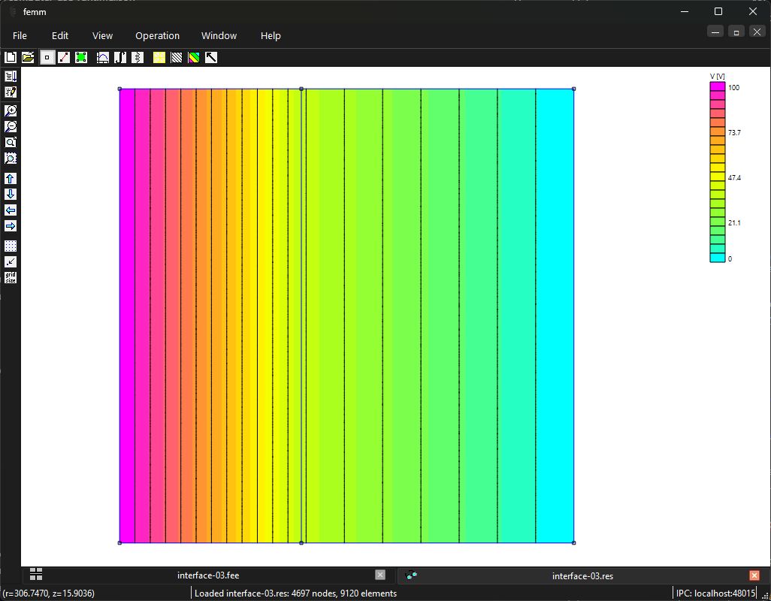Image resolution: width=771 pixels, height=601 pixels.
Task: Click the pan left arrow icon
Action: tap(11, 210)
